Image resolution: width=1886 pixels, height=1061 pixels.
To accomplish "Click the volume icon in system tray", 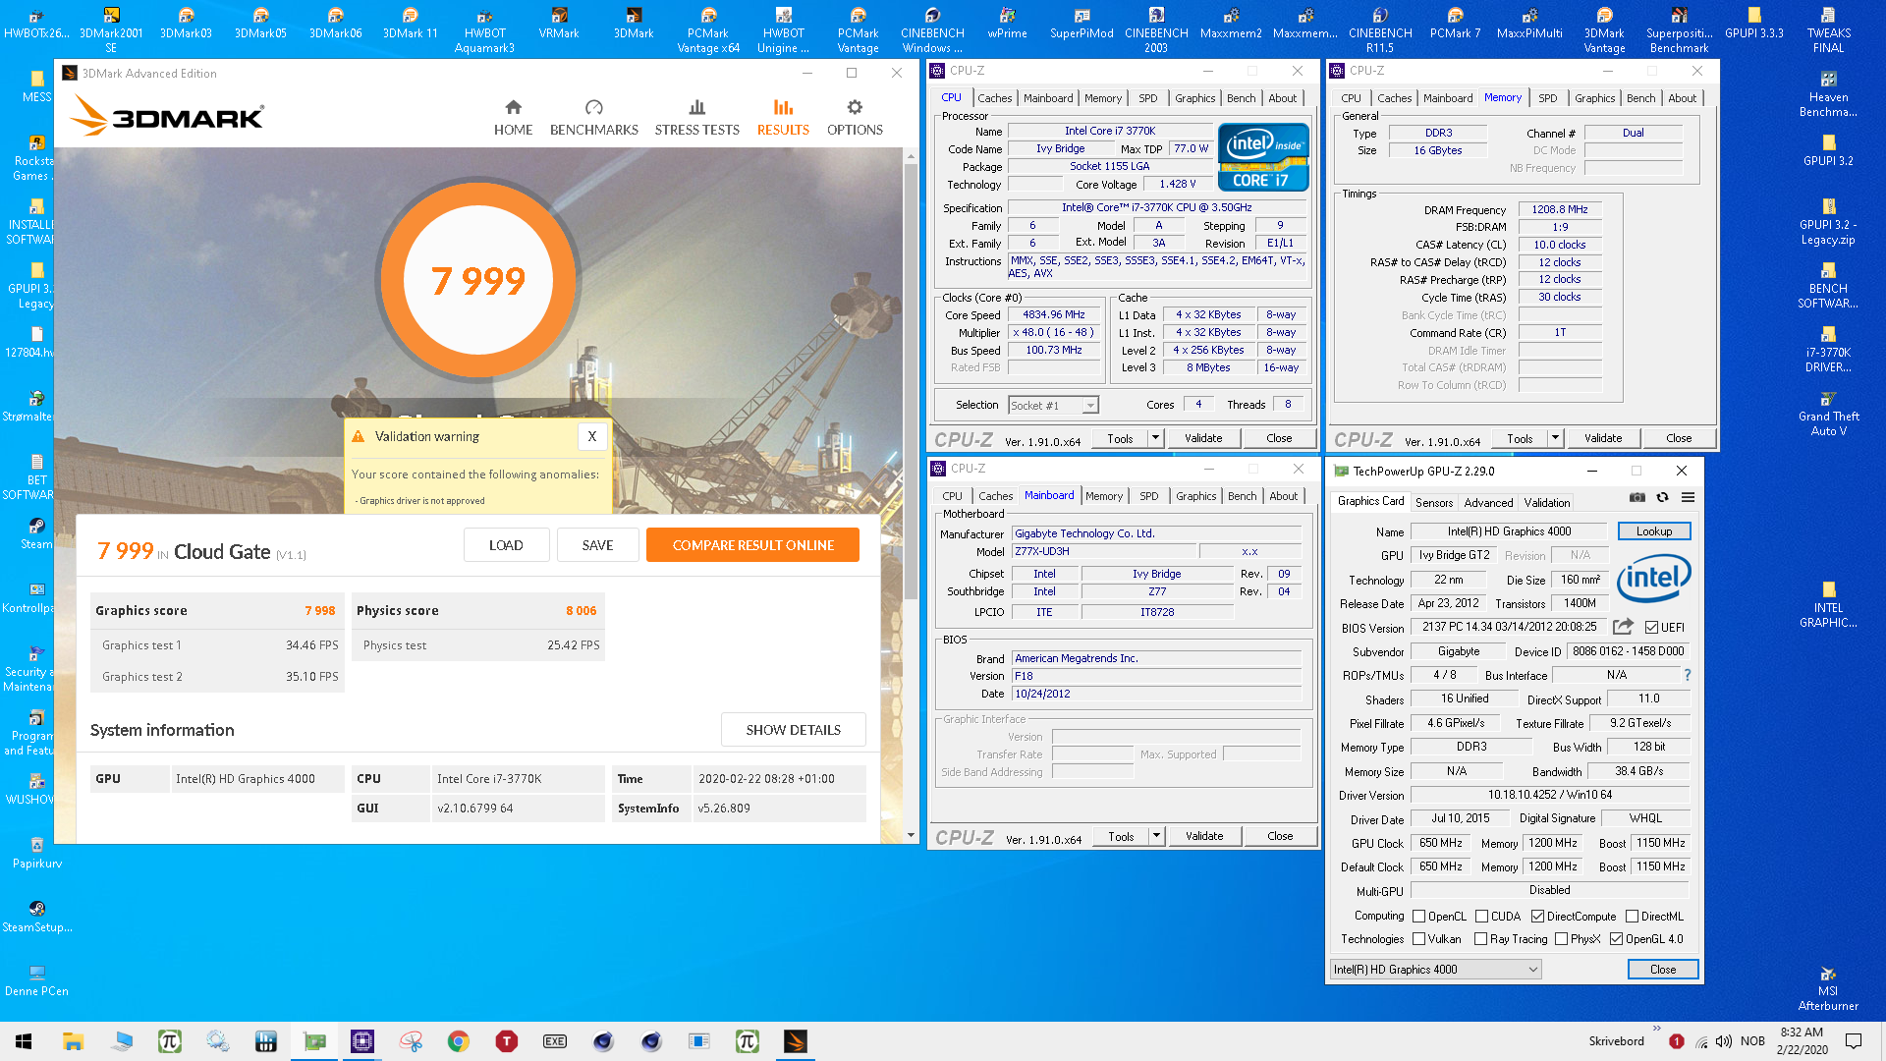I will point(1724,1041).
